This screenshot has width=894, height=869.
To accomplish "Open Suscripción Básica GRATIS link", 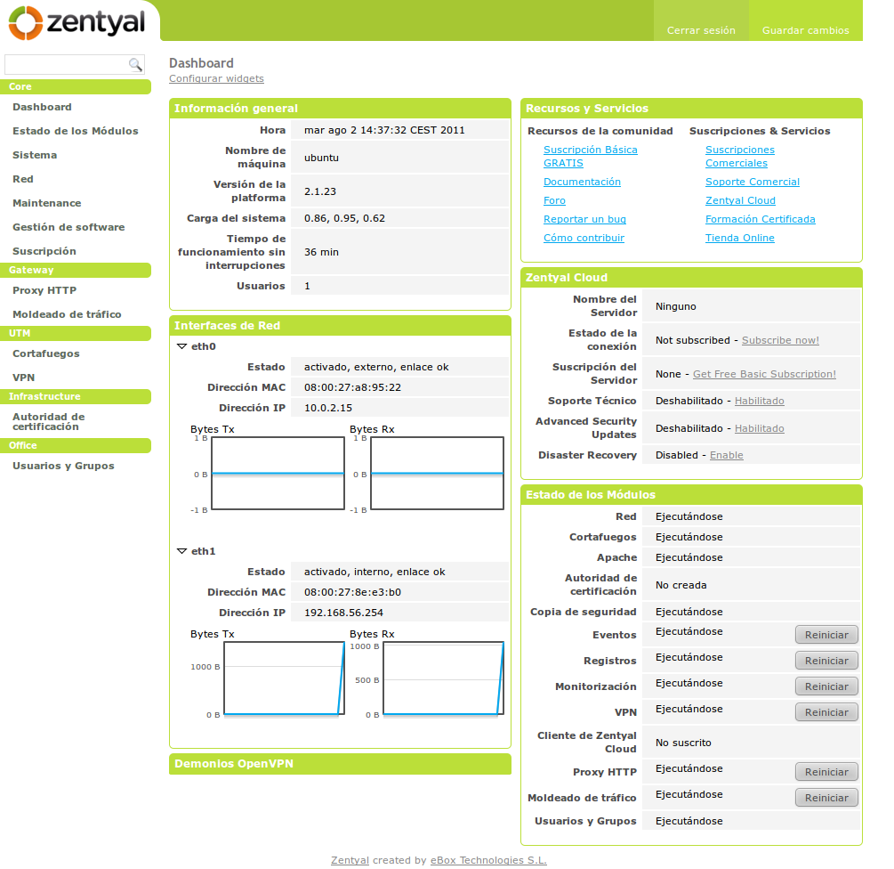I will [x=590, y=157].
